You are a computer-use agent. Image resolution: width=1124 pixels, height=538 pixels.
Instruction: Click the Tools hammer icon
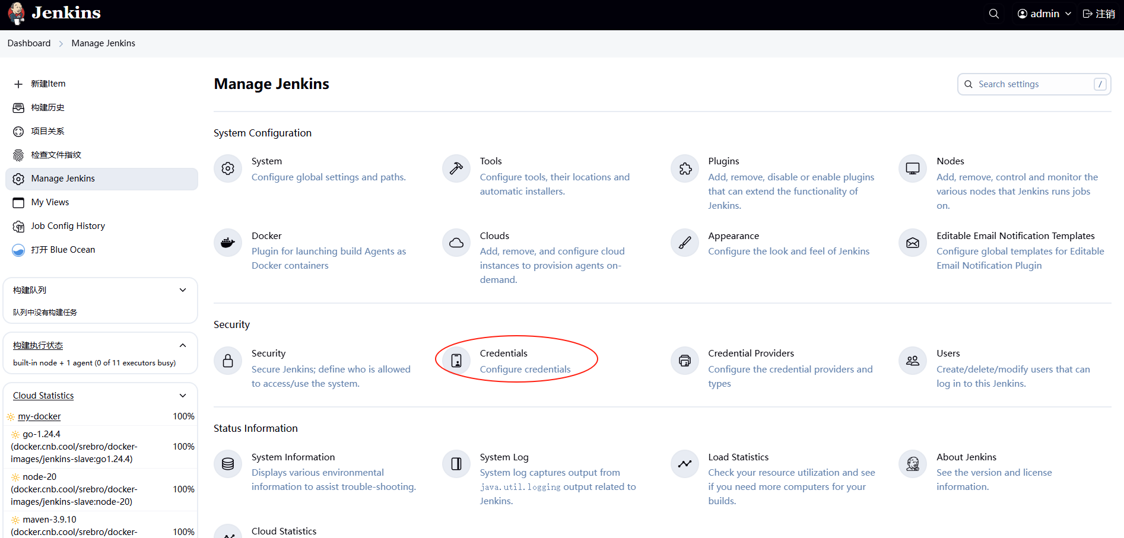click(456, 168)
